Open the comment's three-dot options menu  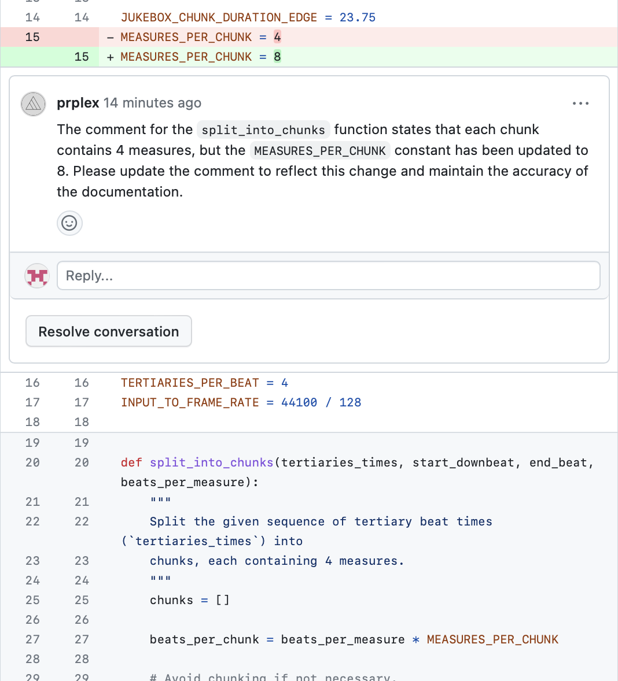pyautogui.click(x=580, y=103)
